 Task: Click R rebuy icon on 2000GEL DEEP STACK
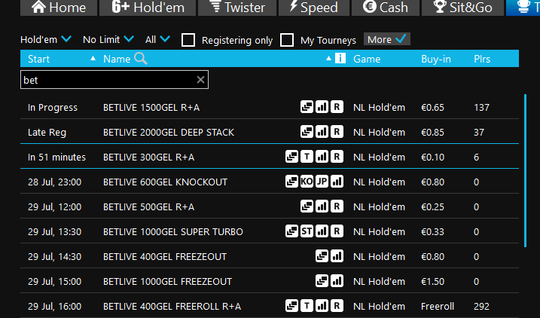[337, 132]
